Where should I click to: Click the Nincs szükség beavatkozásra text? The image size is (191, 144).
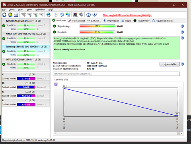pyautogui.click(x=70, y=49)
